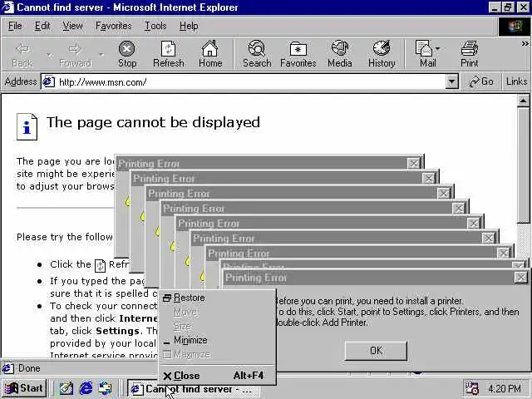Click the Refresh icon in page instructions
This screenshot has width=532, height=399.
[x=100, y=265]
